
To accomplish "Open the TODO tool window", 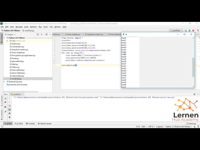I will pyautogui.click(x=19, y=124).
